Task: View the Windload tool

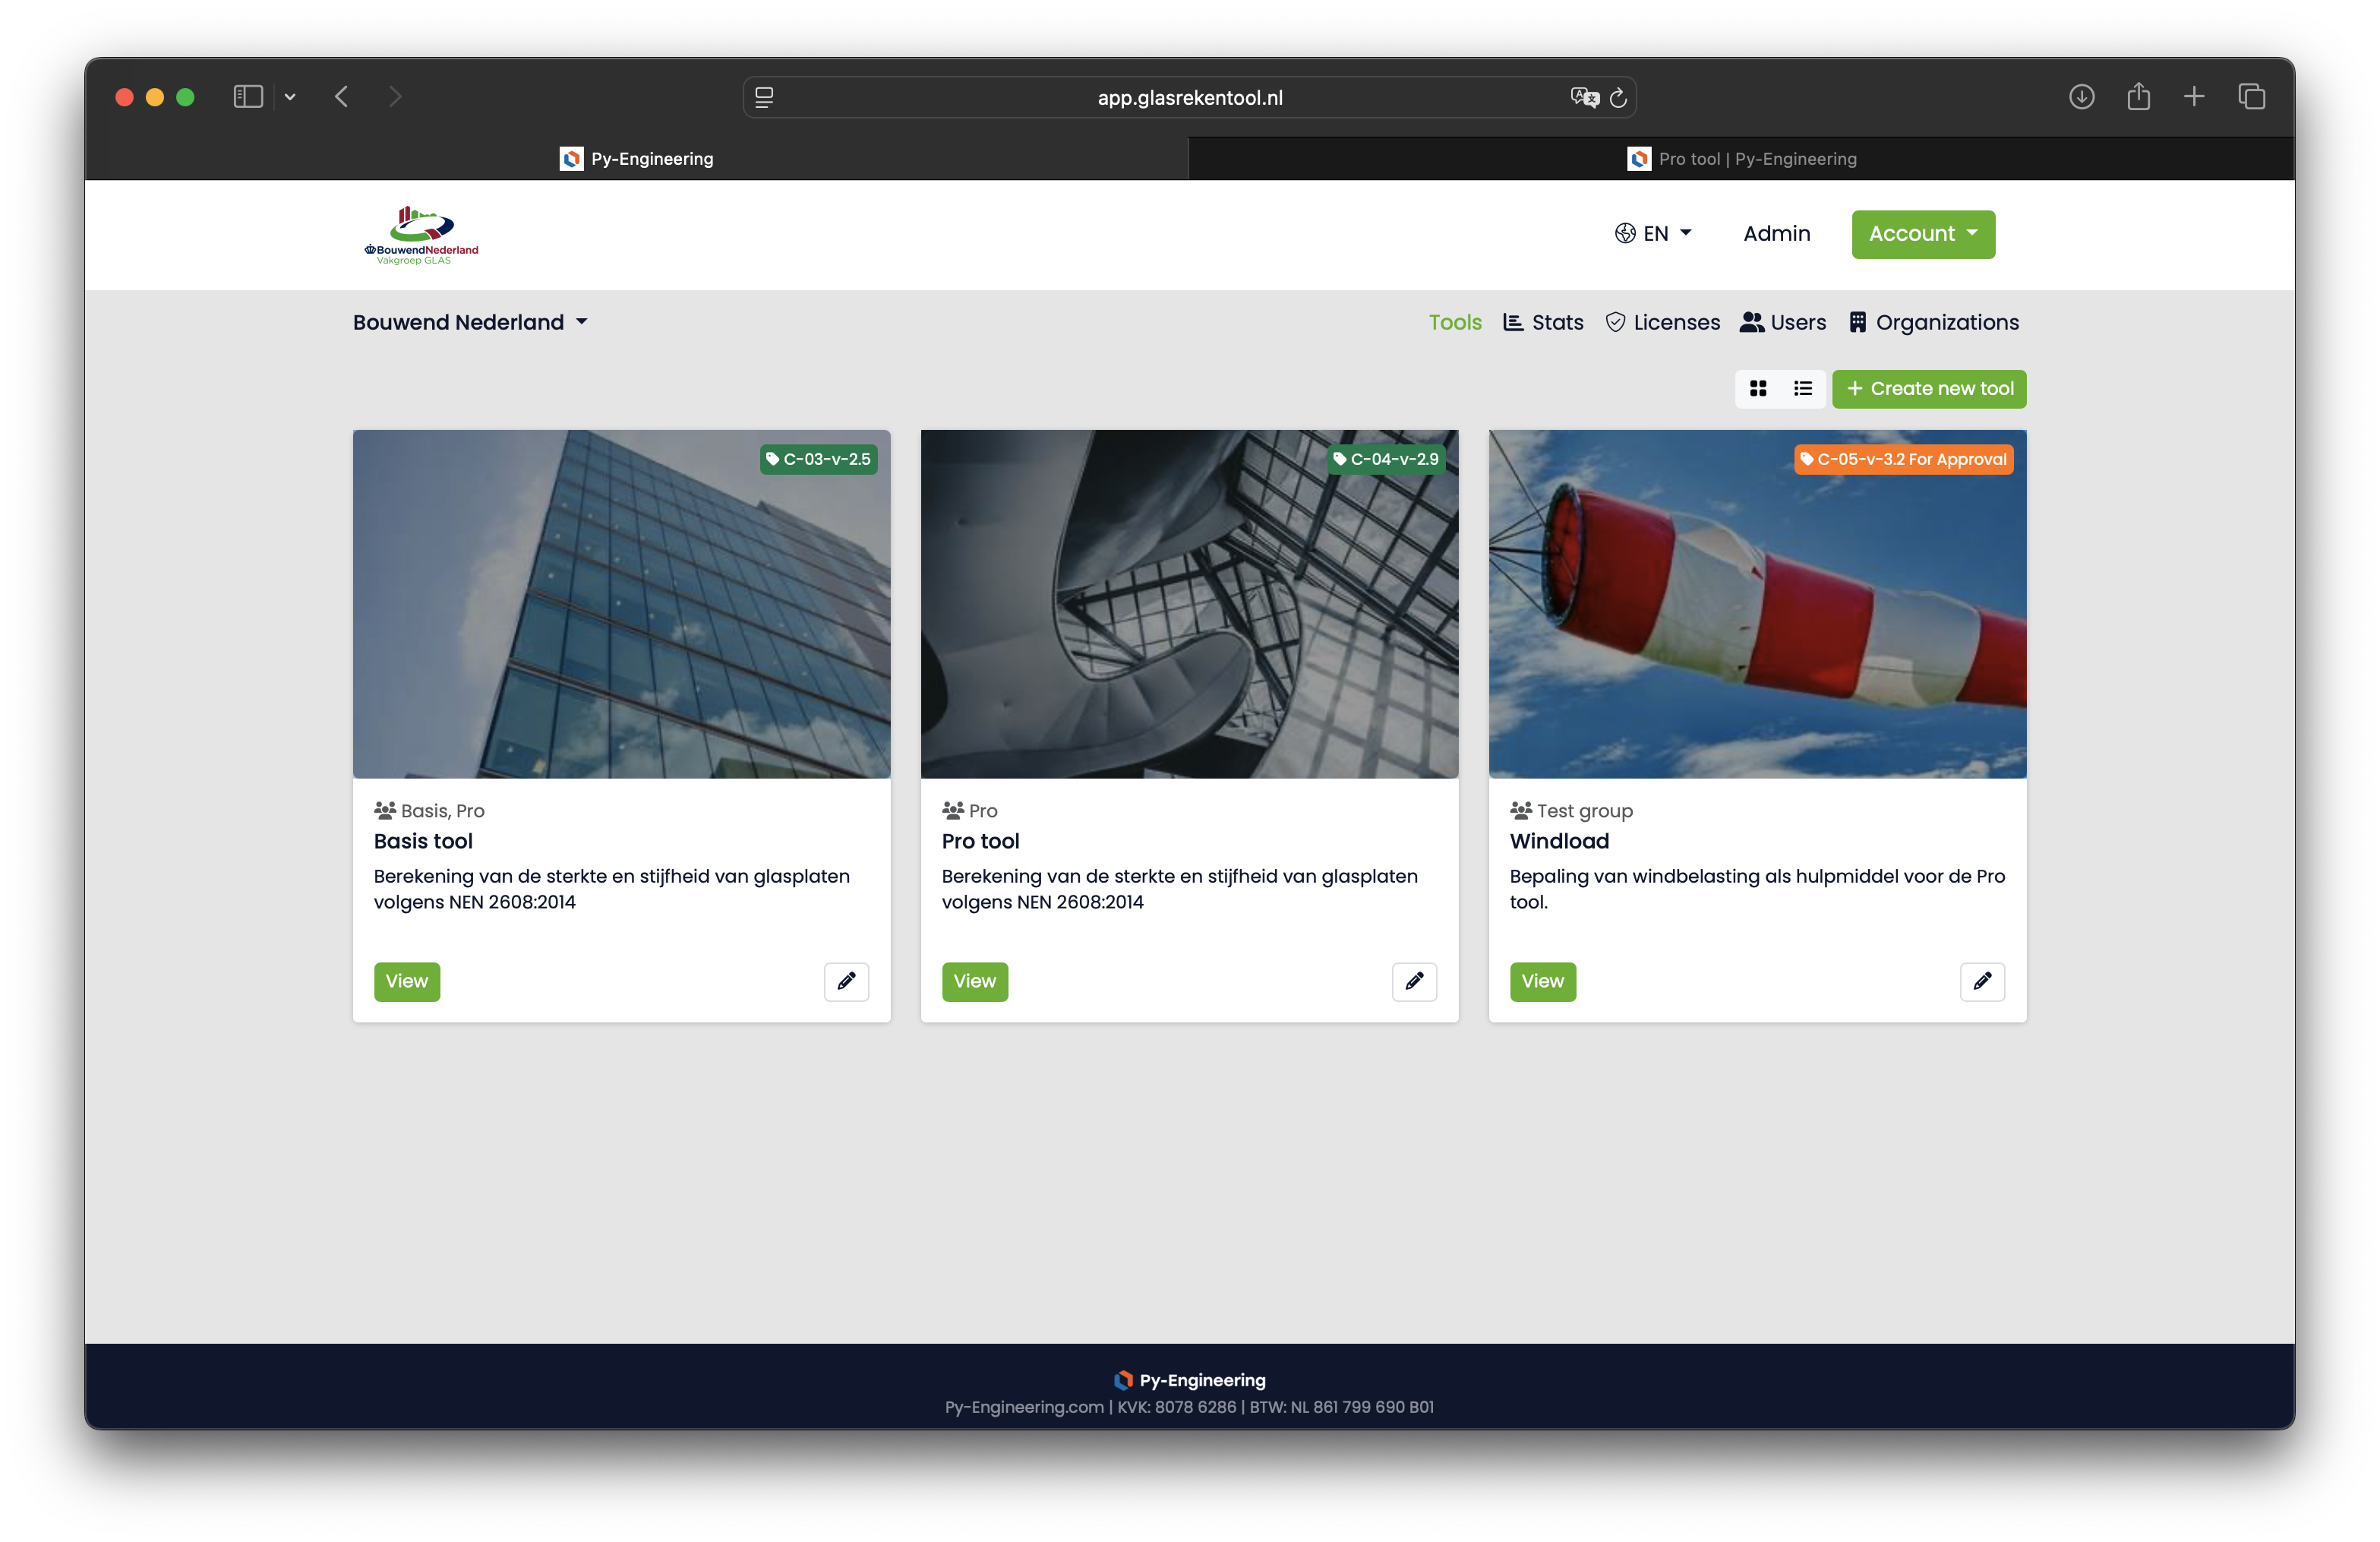Action: pos(1542,981)
